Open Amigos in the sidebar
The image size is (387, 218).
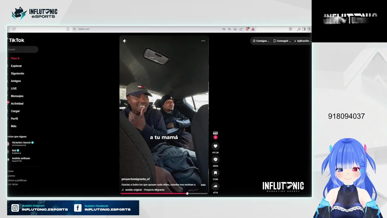pyautogui.click(x=16, y=81)
